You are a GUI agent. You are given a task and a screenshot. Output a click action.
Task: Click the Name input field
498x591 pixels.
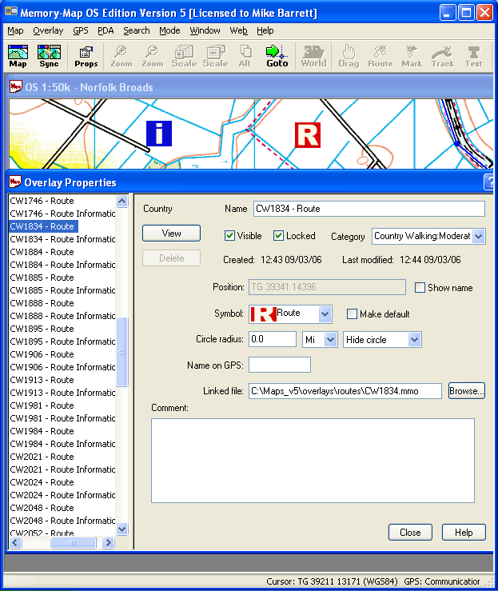369,209
